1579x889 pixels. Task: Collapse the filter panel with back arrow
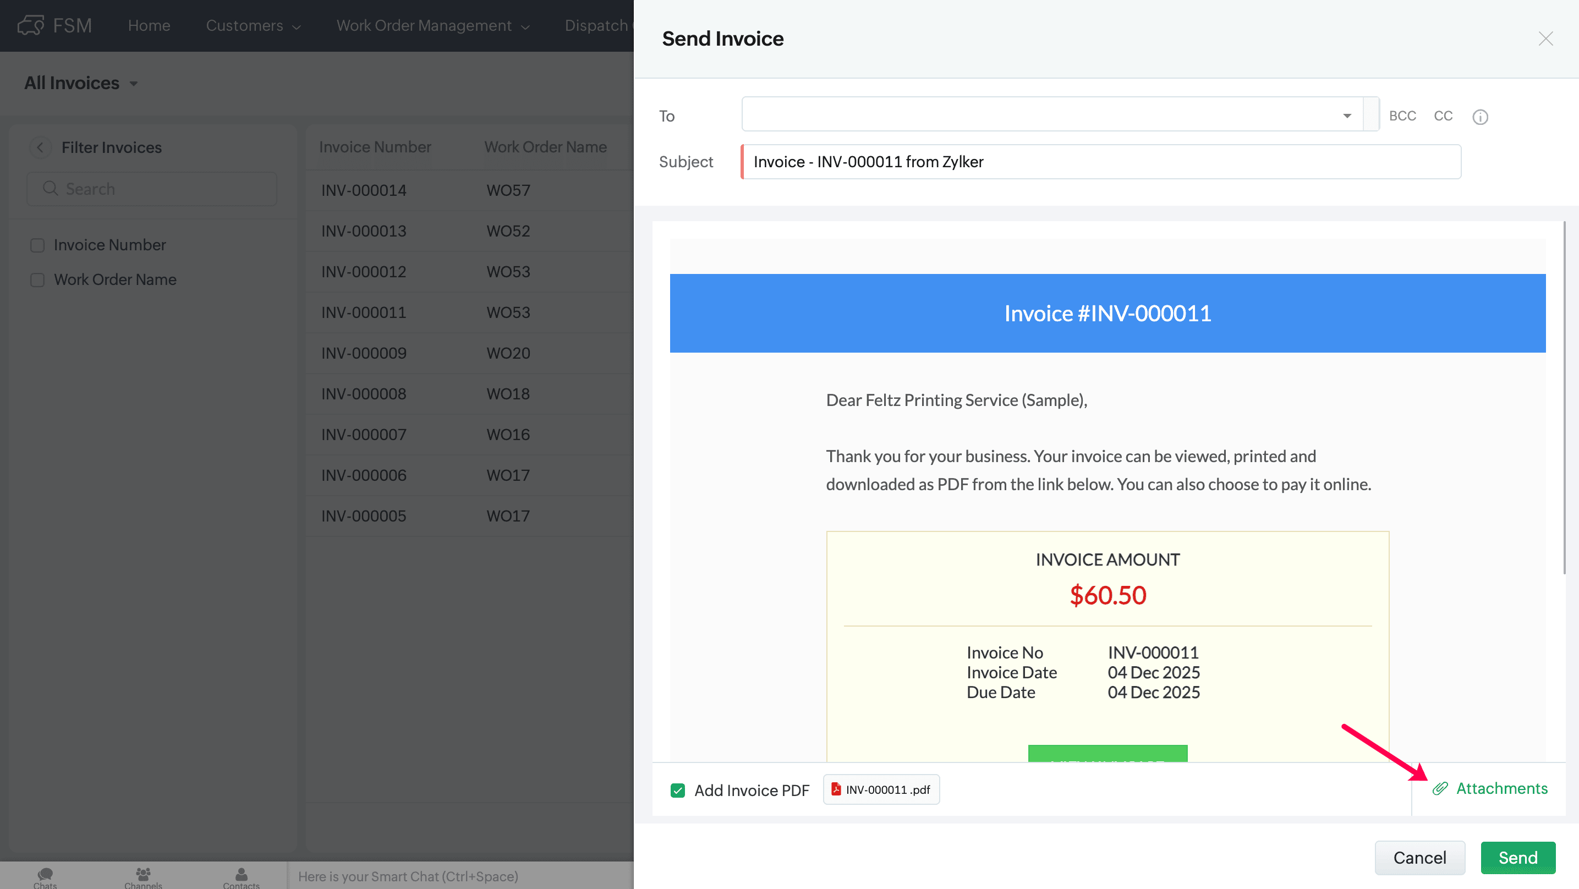point(40,147)
